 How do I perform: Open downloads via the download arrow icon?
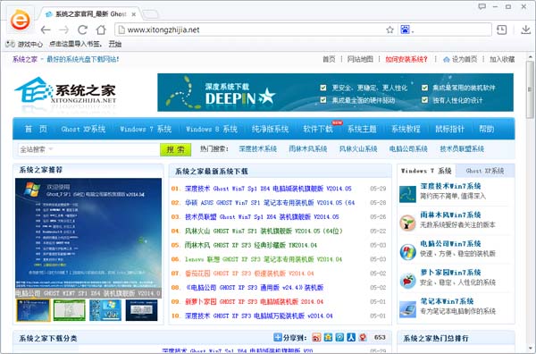click(526, 29)
